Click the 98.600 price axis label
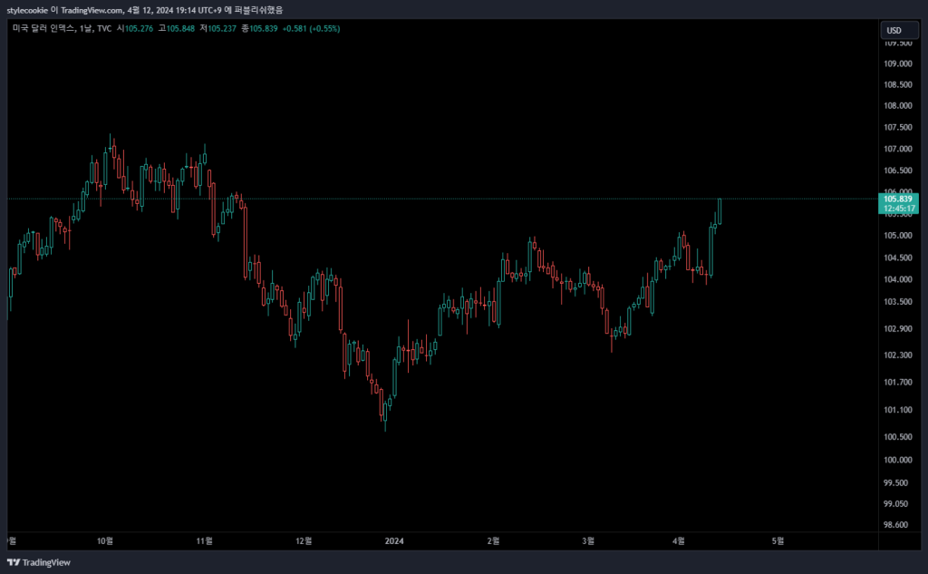The image size is (928, 574). point(898,525)
